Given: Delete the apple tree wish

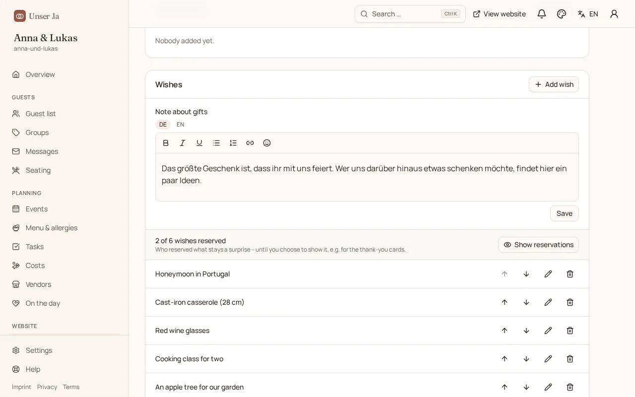Looking at the screenshot, I should (570, 387).
